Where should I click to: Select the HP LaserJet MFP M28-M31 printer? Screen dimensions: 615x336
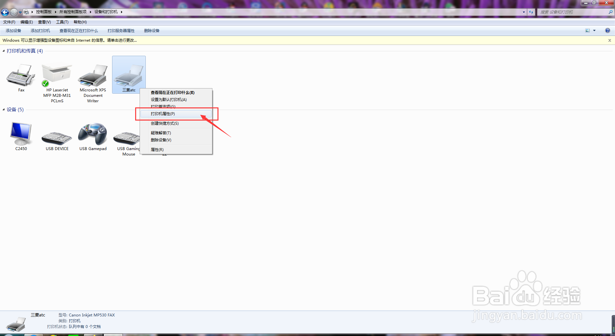click(x=57, y=75)
